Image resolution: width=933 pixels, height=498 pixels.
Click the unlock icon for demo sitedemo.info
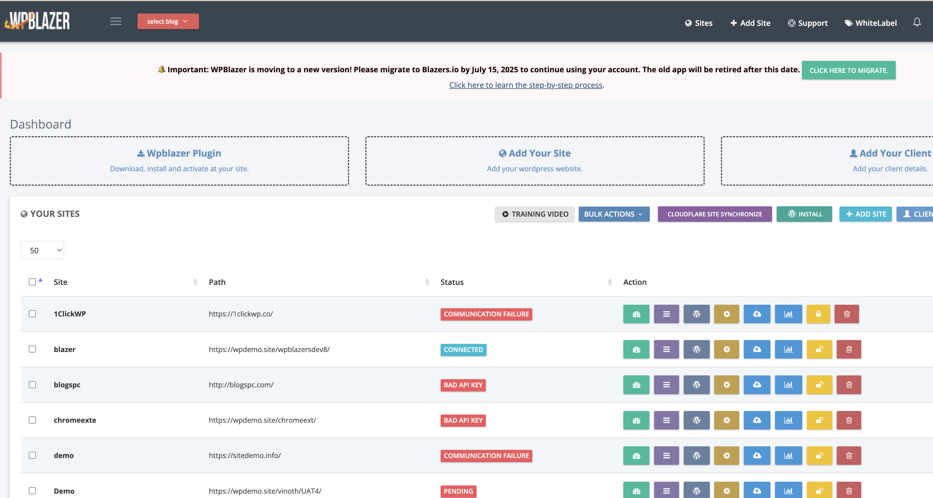point(819,456)
